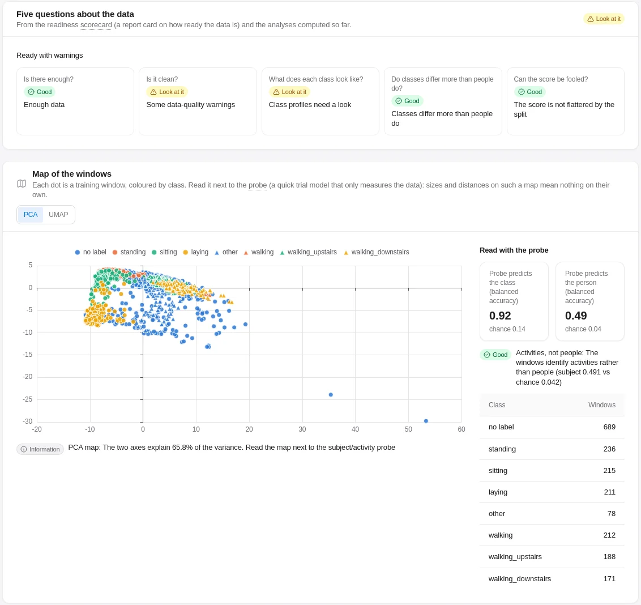Open the Is there enough? card
This screenshot has width=641, height=605.
[75, 101]
